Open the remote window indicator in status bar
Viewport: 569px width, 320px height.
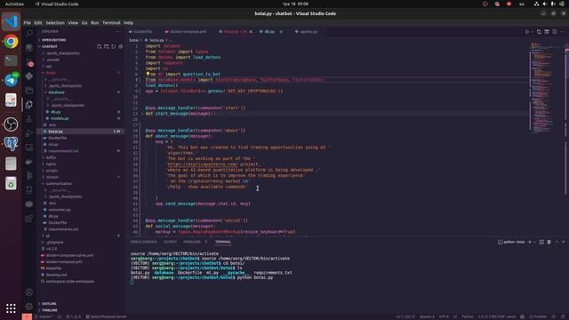pos(27,316)
